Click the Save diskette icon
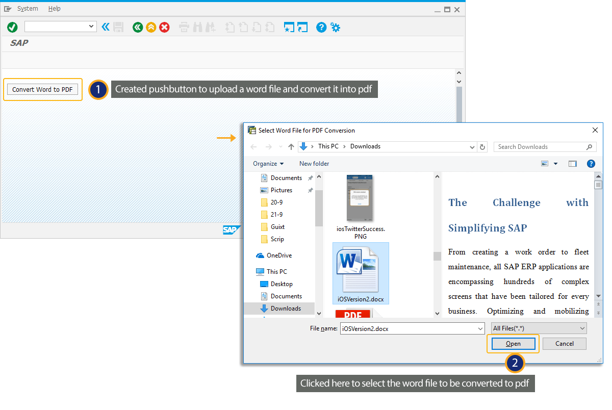Viewport: 612px width, 410px height. (118, 27)
